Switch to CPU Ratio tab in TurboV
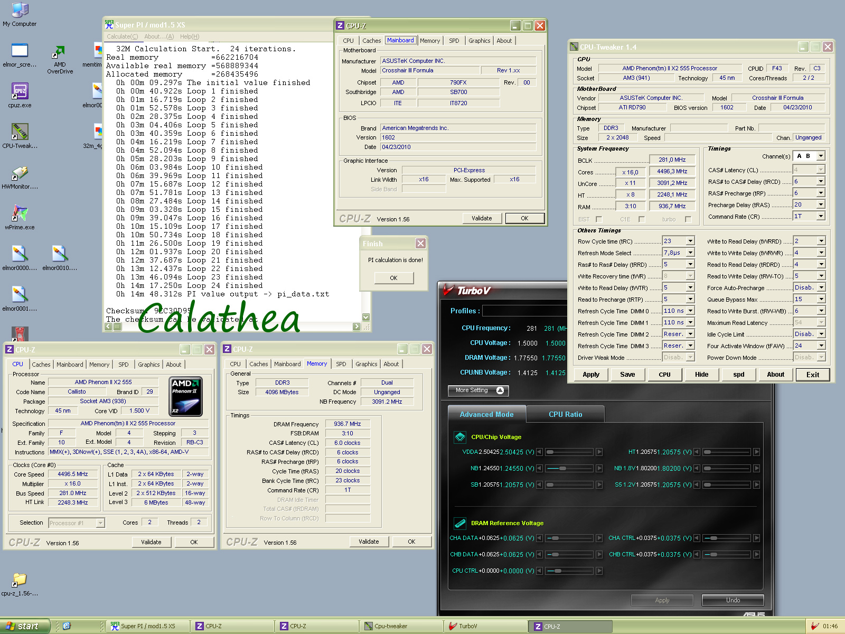Viewport: 845px width, 634px height. click(x=565, y=414)
